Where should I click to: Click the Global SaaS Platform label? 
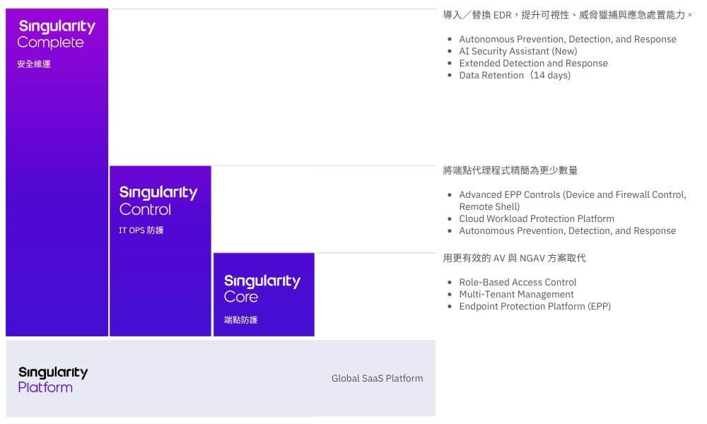pos(377,379)
